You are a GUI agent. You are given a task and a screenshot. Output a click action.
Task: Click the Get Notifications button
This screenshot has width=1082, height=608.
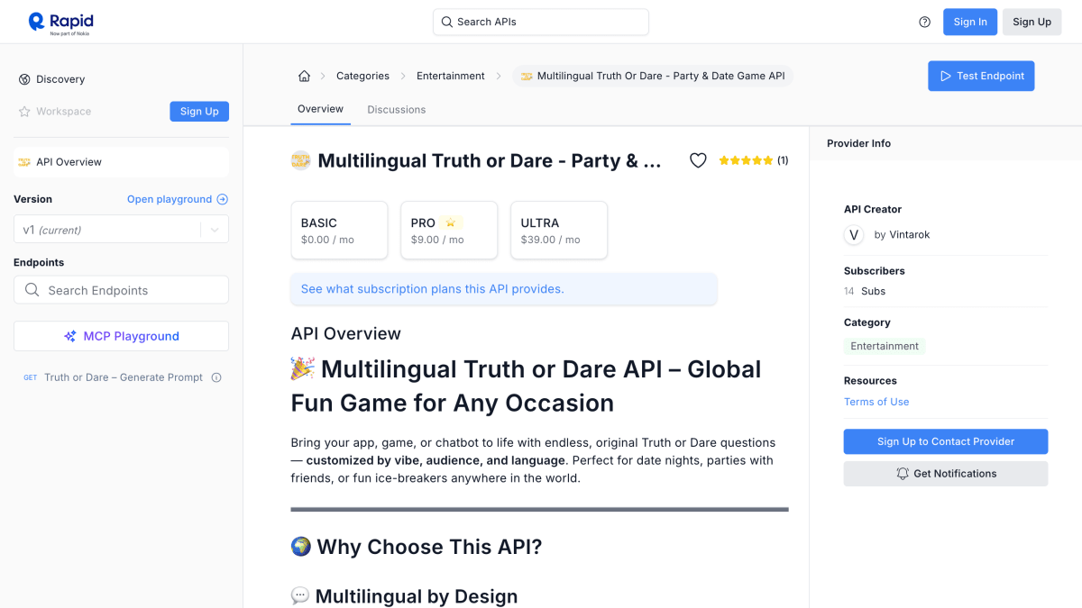tap(946, 474)
